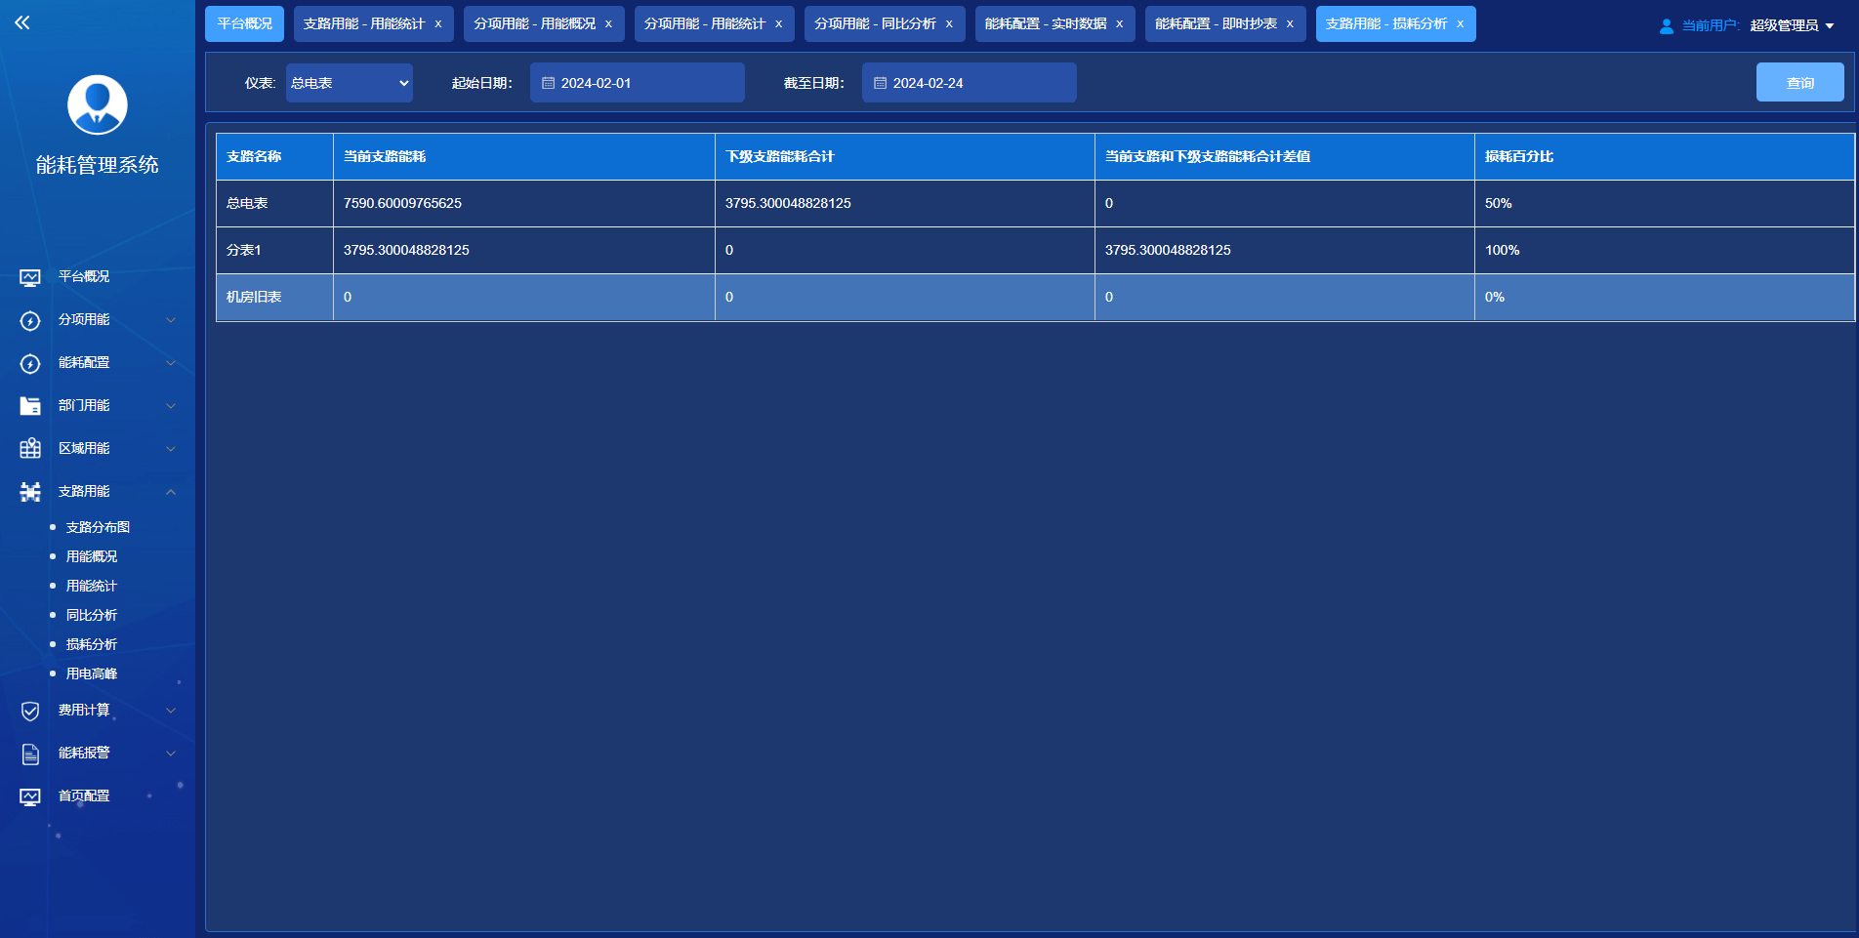Collapse 支路用能 menu chevron
The width and height of the screenshot is (1859, 938).
[171, 492]
